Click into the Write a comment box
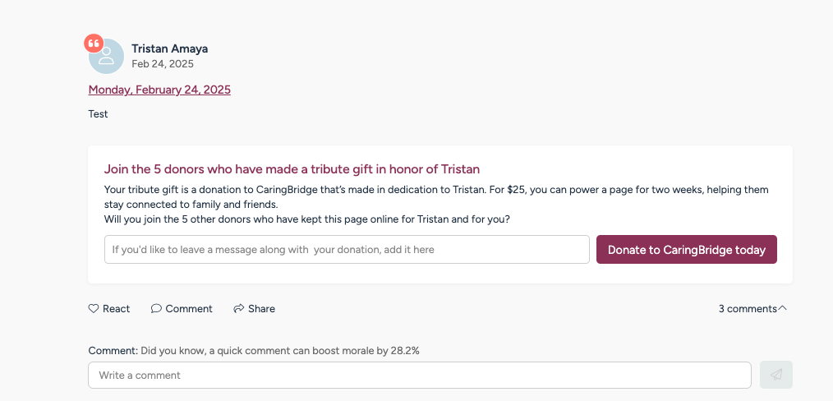The height and width of the screenshot is (401, 833). coord(419,375)
